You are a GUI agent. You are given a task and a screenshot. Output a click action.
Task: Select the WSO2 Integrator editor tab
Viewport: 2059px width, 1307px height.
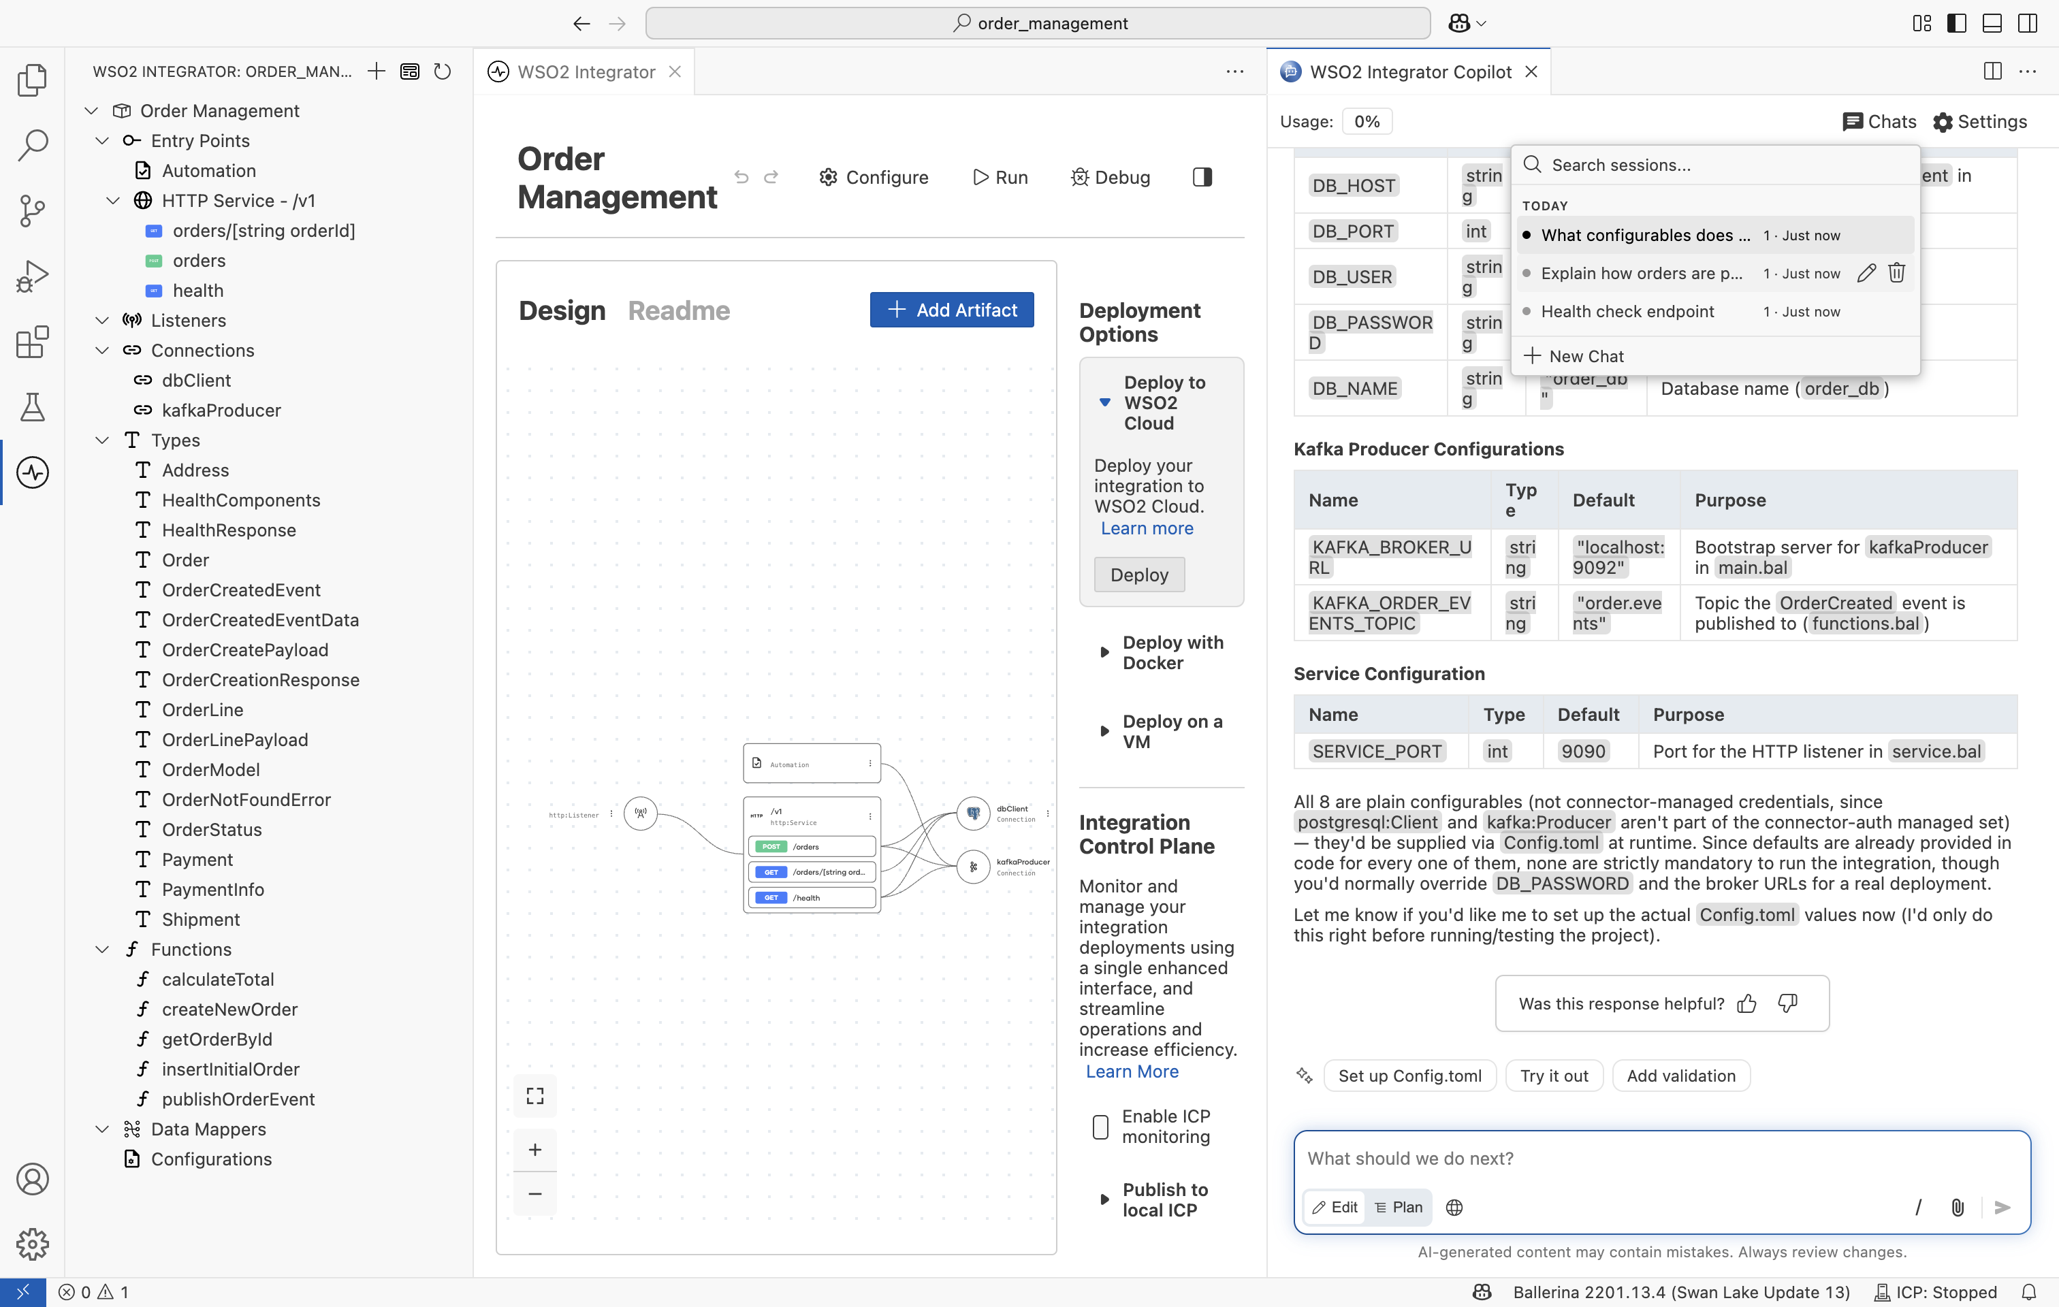pyautogui.click(x=586, y=71)
